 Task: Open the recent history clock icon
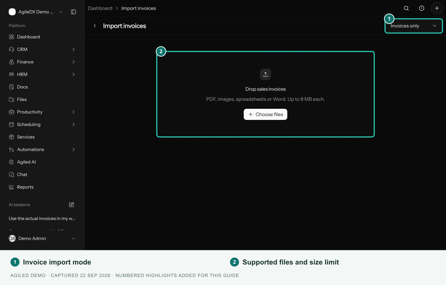422,8
